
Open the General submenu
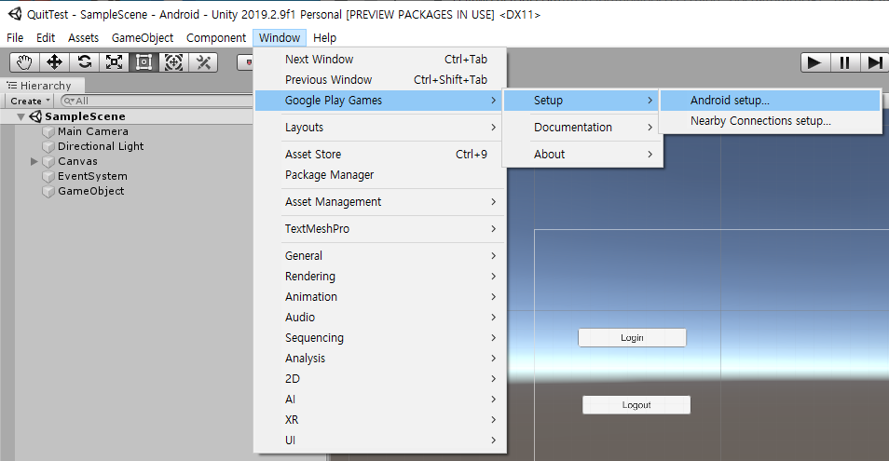[x=380, y=256]
